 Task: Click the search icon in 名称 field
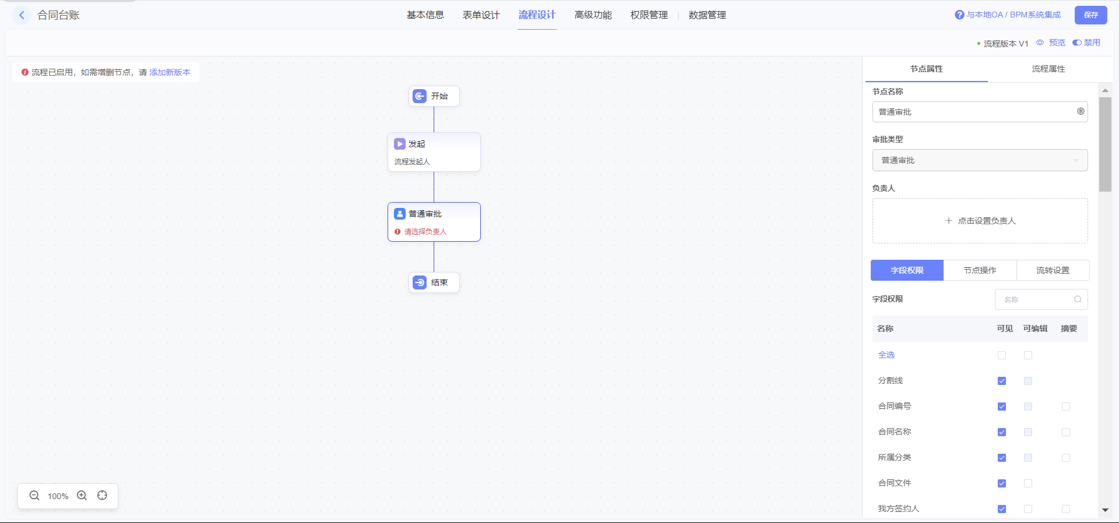click(x=1078, y=299)
